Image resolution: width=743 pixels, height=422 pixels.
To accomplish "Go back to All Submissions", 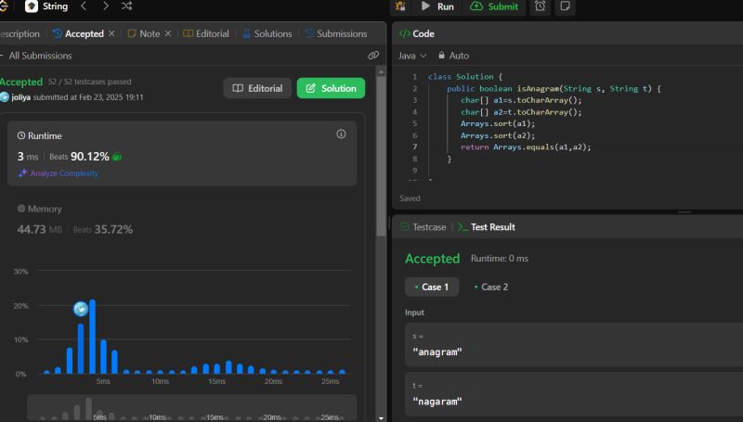I will (x=36, y=56).
